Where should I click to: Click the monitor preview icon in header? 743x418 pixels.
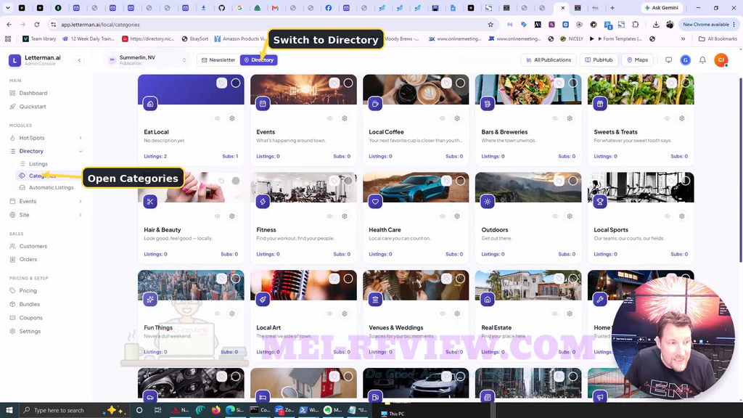tap(668, 60)
